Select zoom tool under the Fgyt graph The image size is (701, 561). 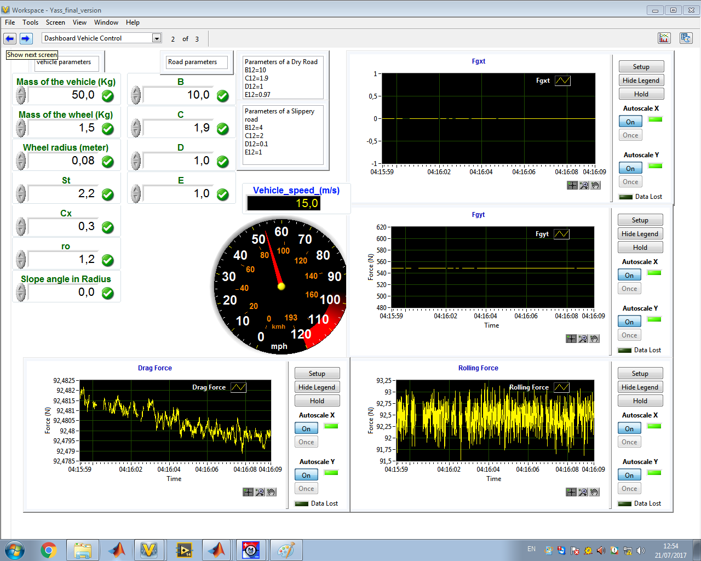pyautogui.click(x=583, y=339)
